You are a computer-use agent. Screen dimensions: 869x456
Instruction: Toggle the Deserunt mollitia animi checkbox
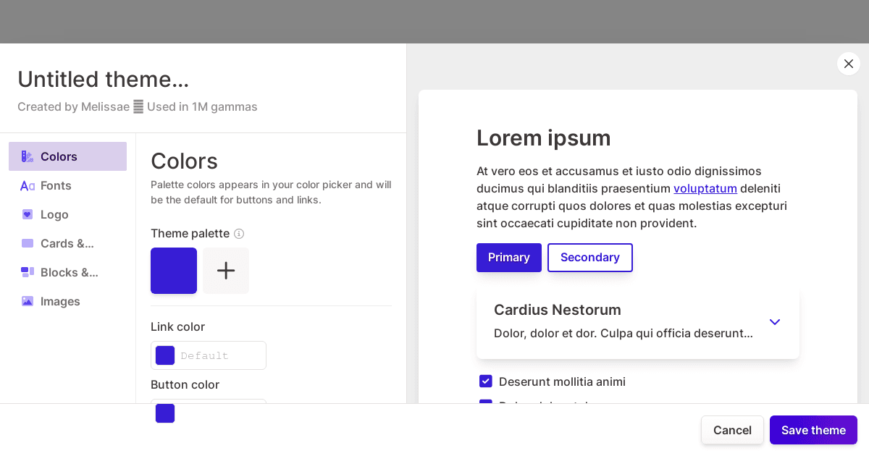click(x=486, y=381)
